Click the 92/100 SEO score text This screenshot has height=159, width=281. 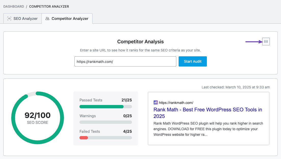click(37, 115)
